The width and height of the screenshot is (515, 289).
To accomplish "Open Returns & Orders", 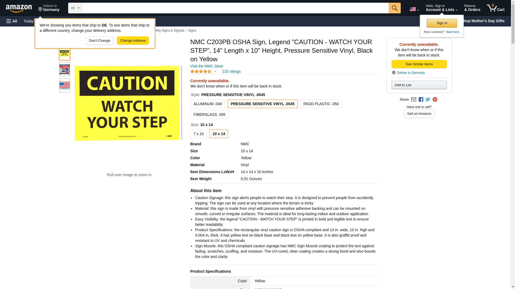I will coord(472,8).
